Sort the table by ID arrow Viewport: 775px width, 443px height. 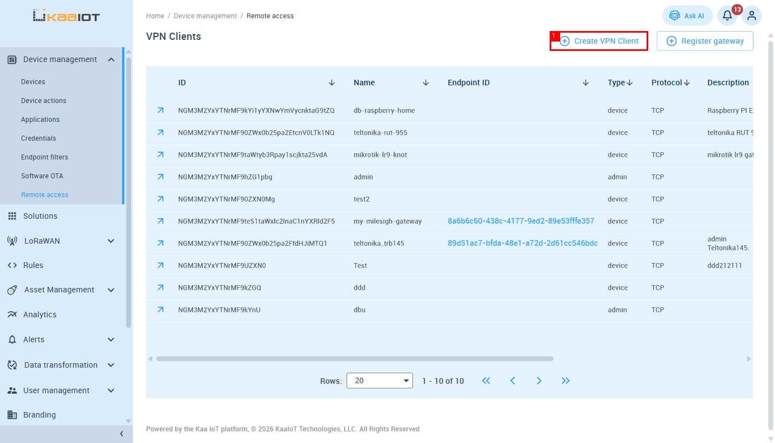pos(332,83)
